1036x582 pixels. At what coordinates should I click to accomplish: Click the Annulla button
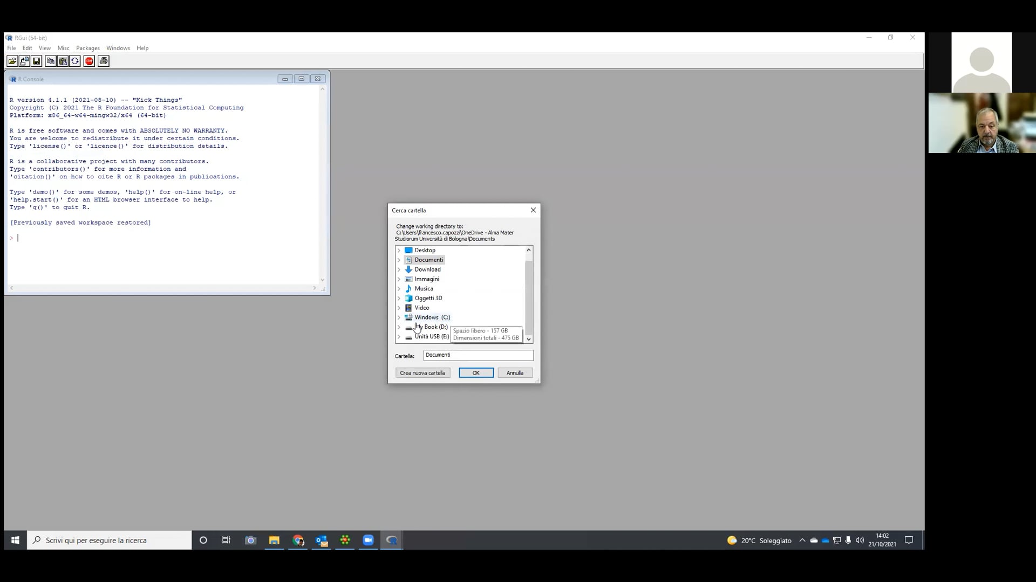coord(515,373)
